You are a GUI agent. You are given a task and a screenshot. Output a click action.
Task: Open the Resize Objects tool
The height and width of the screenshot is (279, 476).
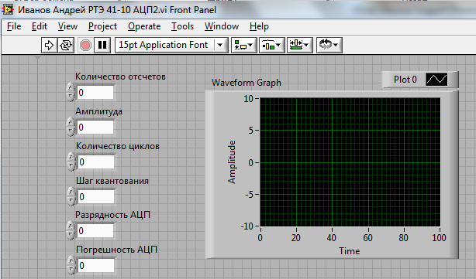(x=299, y=46)
